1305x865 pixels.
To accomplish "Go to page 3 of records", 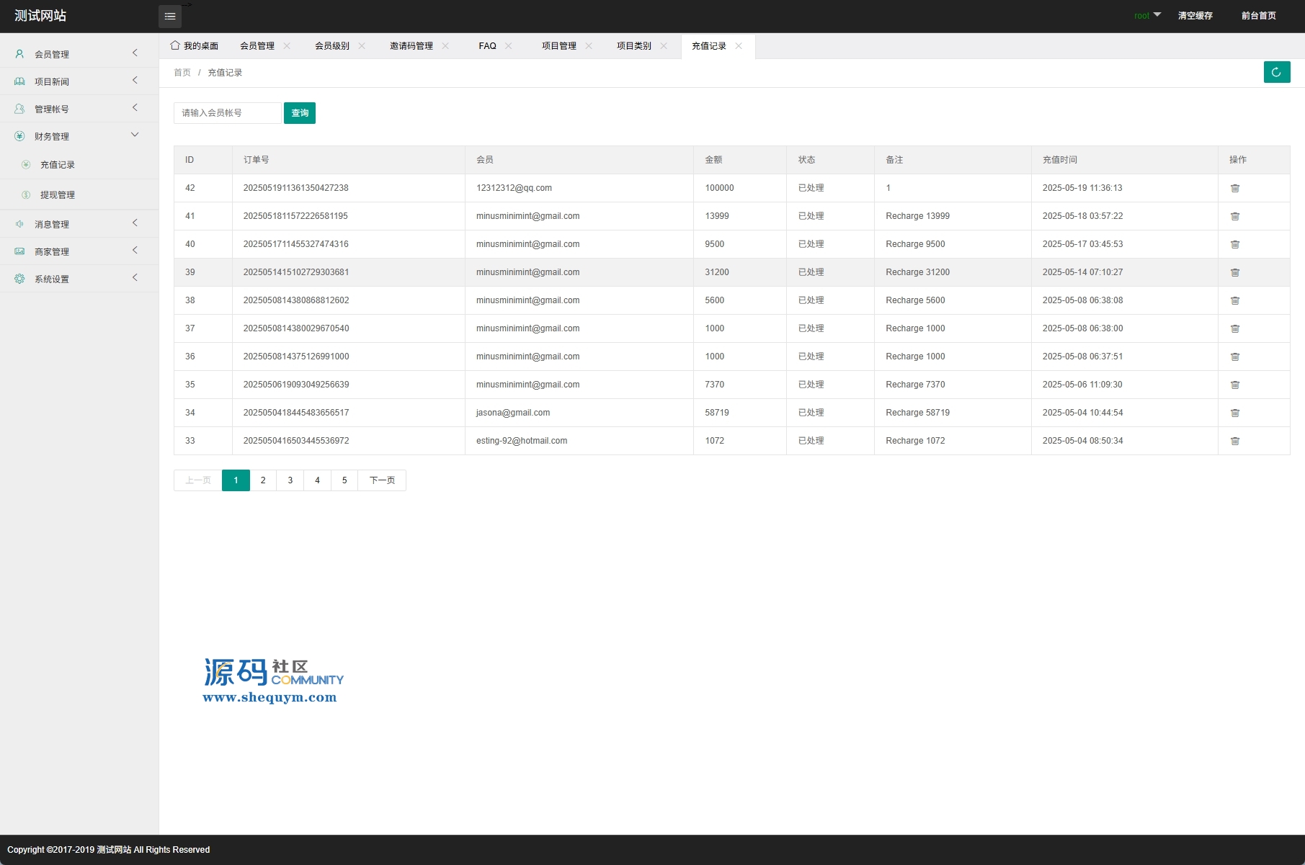I will pyautogui.click(x=290, y=480).
